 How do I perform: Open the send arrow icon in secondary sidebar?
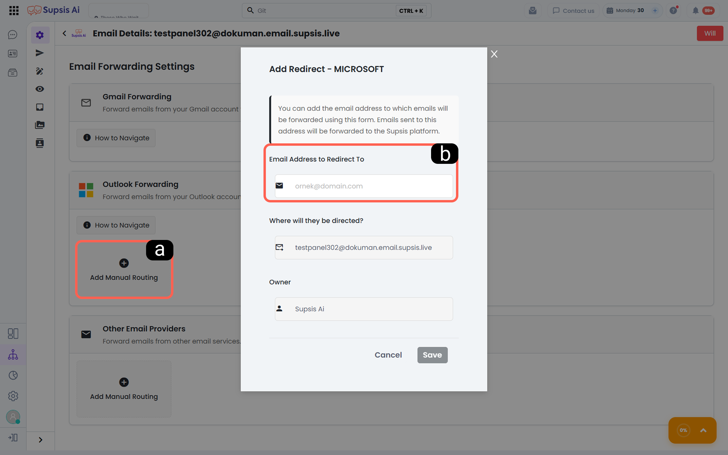point(40,53)
